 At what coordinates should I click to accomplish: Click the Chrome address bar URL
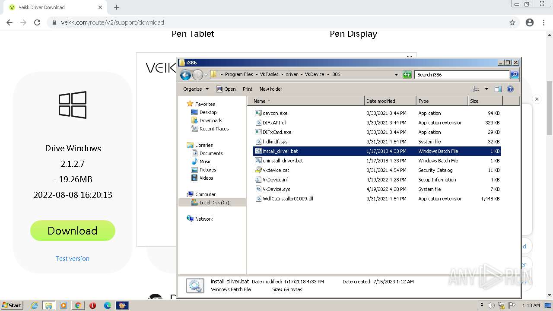click(112, 22)
